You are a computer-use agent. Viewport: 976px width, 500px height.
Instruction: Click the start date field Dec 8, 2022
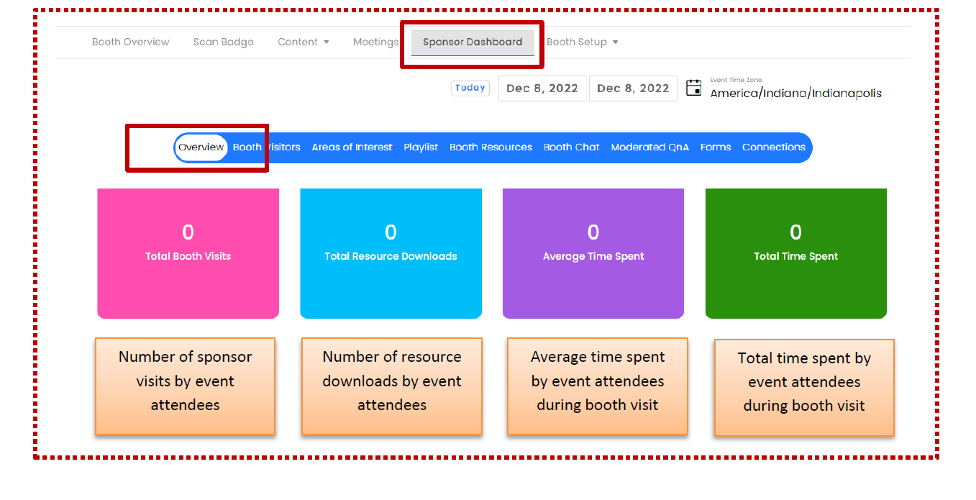click(x=542, y=88)
